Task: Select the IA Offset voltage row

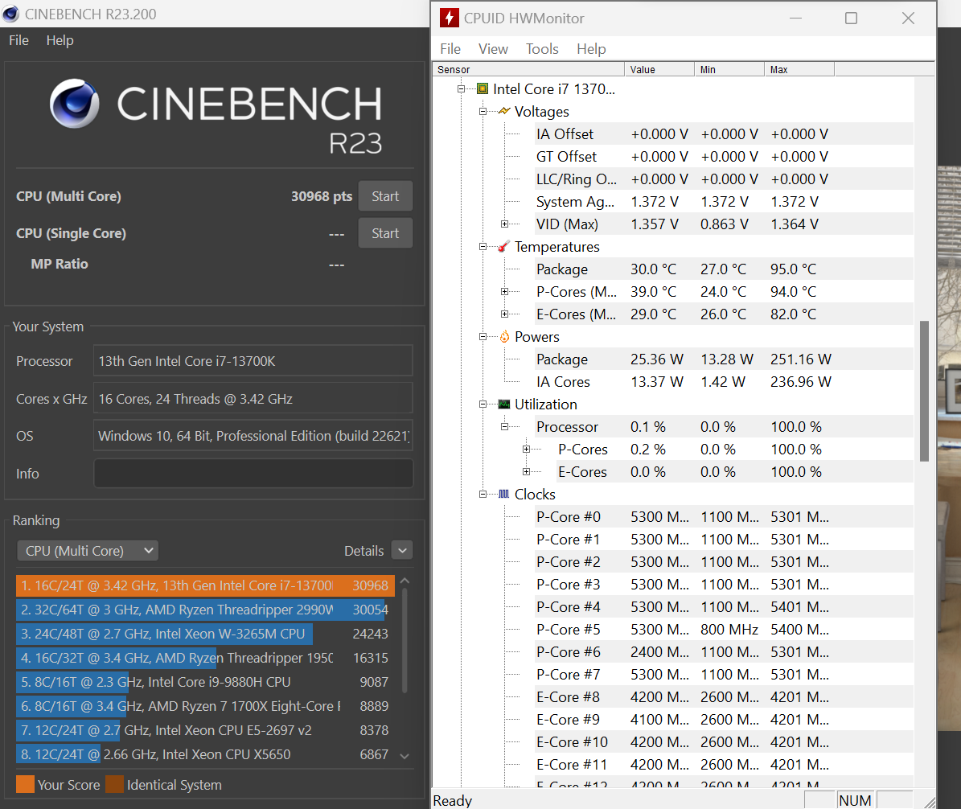Action: (x=723, y=133)
